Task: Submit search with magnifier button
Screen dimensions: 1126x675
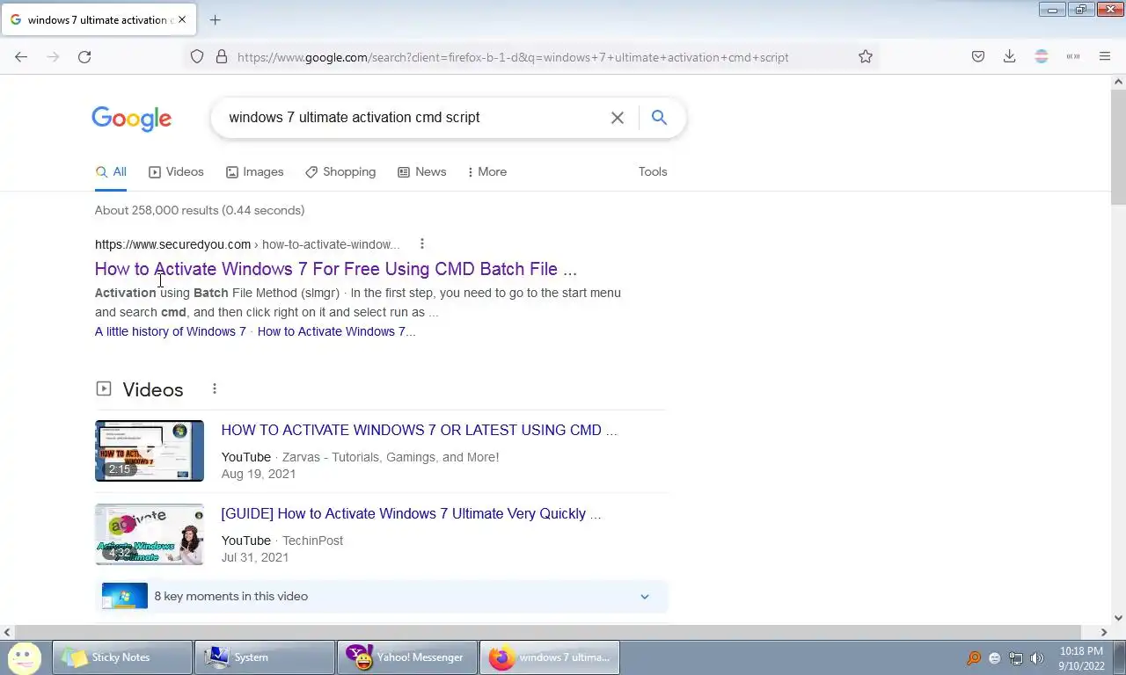Action: (659, 118)
